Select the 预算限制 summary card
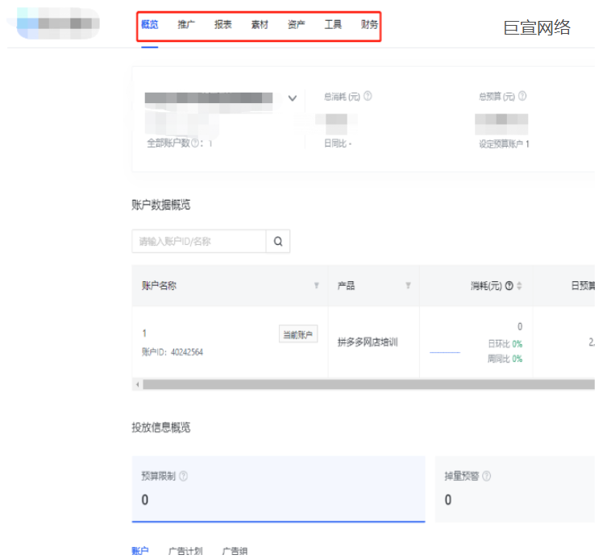 278,489
